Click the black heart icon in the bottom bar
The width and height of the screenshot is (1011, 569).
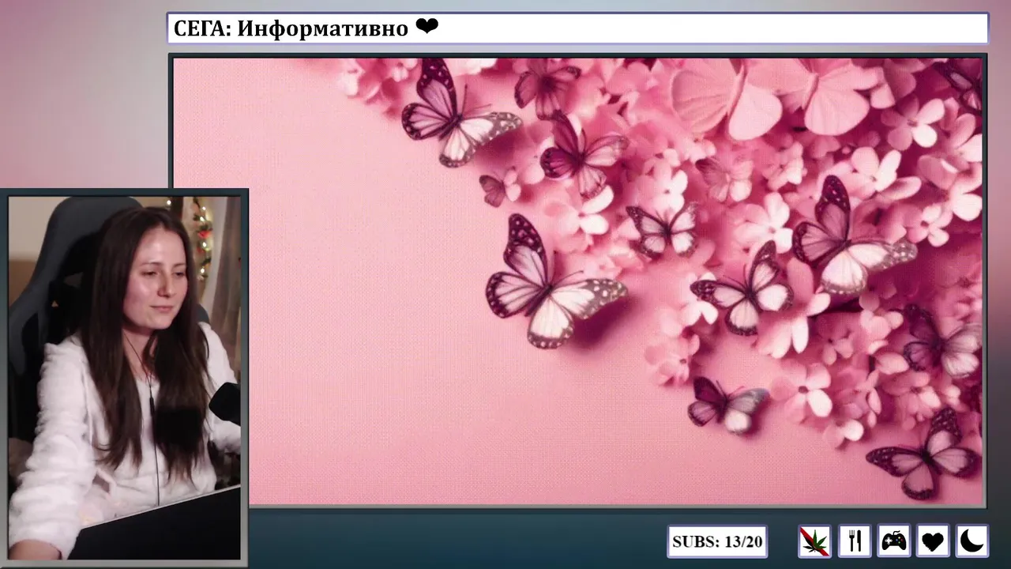click(x=933, y=541)
